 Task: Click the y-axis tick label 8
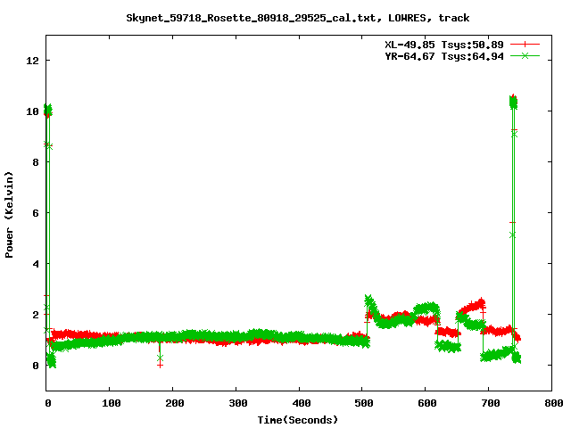pos(36,162)
